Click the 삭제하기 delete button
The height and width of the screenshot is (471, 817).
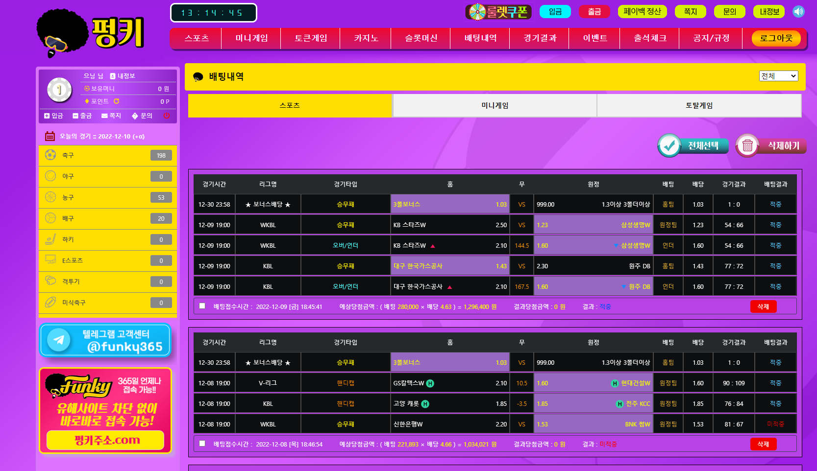point(771,145)
